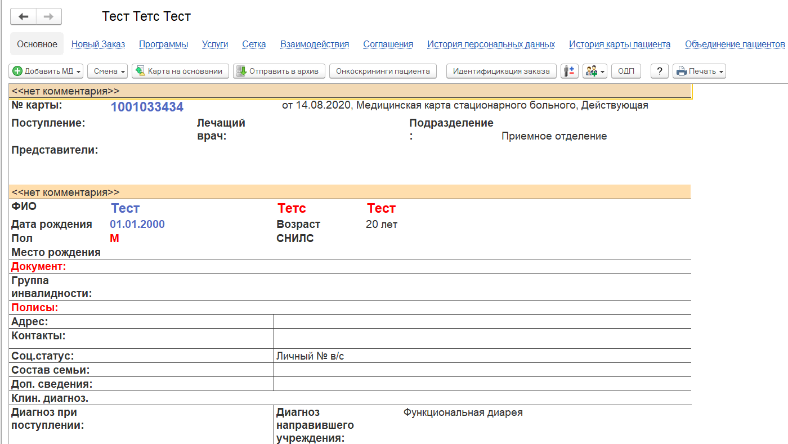Open the Новый Заказ tab
This screenshot has width=788, height=444.
click(98, 44)
